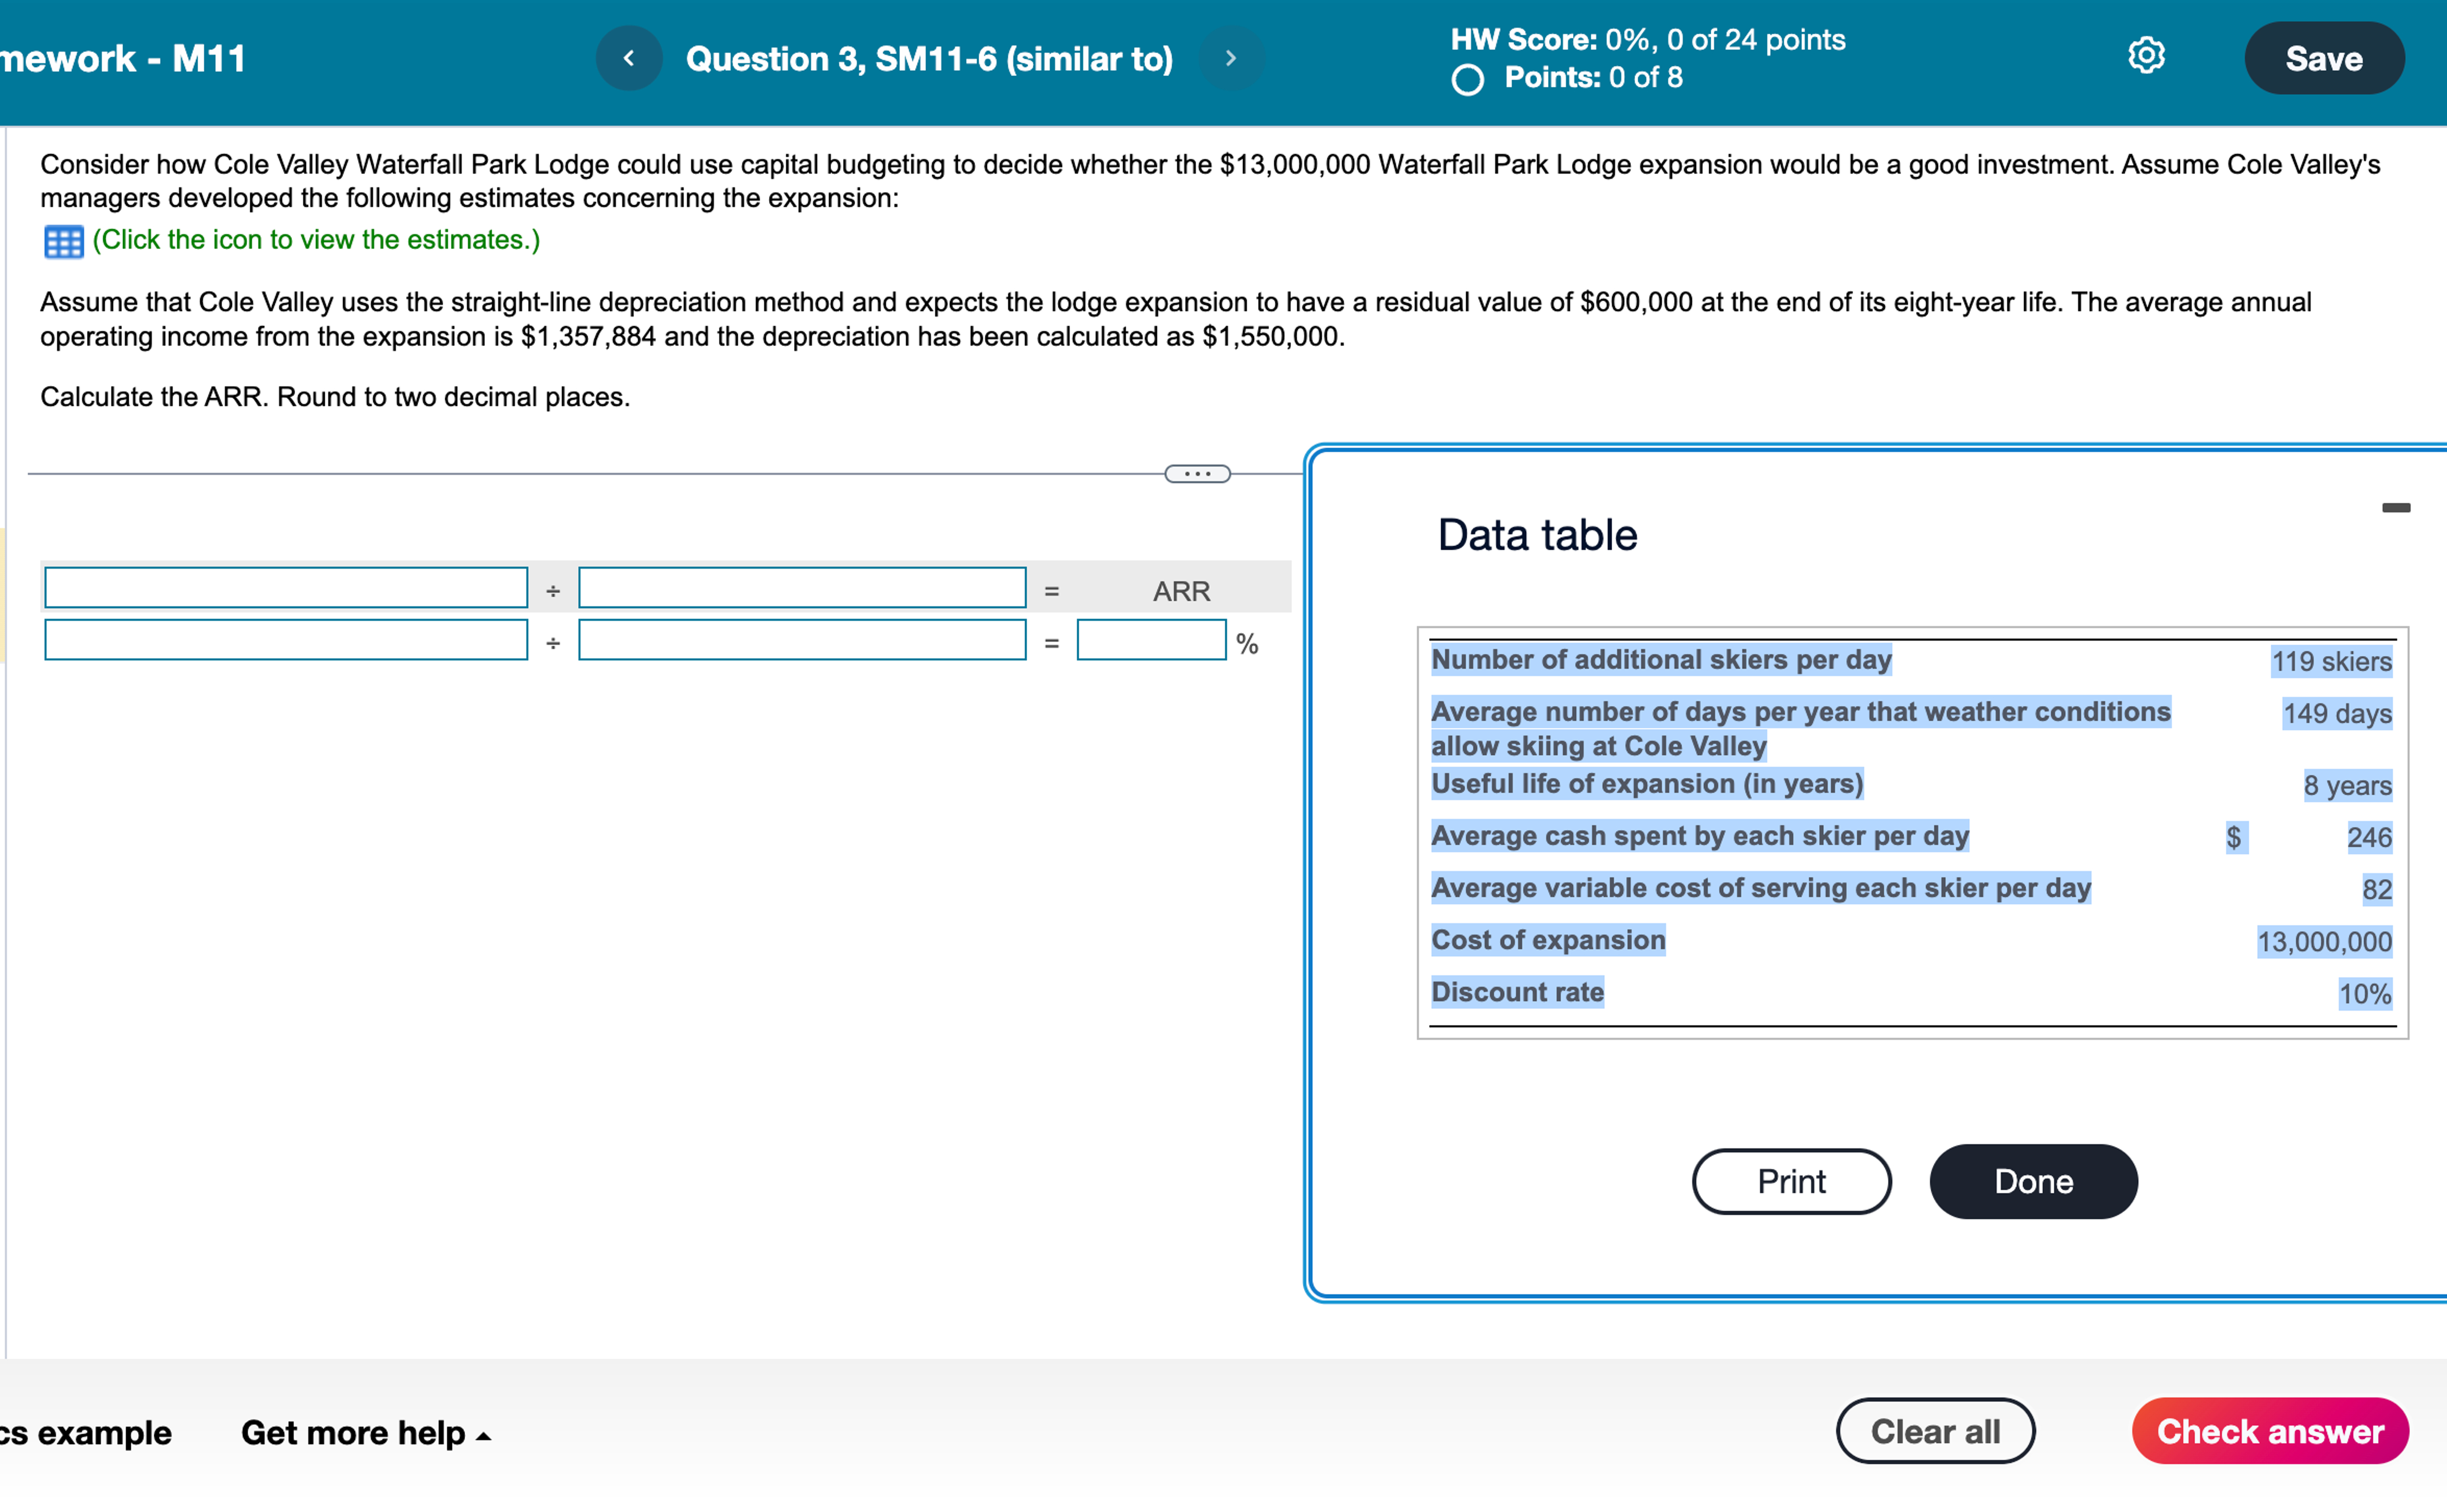
Task: Click the Save button
Action: point(2323,58)
